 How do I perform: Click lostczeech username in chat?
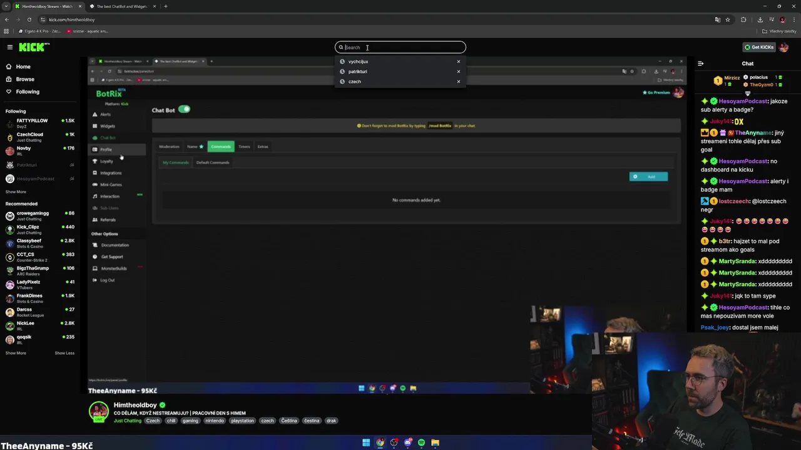pyautogui.click(x=734, y=201)
